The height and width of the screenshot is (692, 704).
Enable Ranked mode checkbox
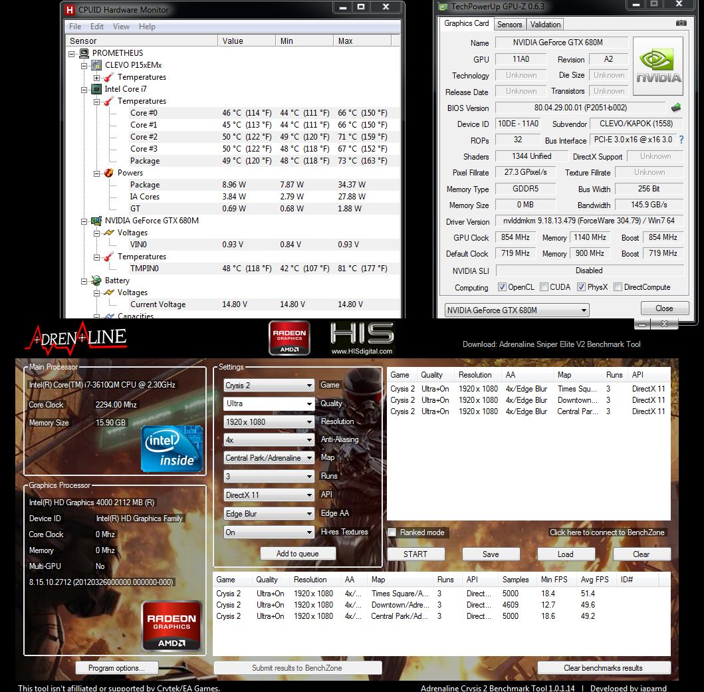pyautogui.click(x=392, y=532)
